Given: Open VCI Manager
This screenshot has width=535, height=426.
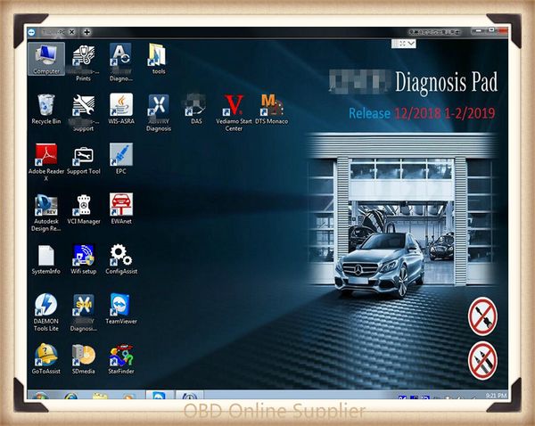Looking at the screenshot, I should [x=83, y=209].
